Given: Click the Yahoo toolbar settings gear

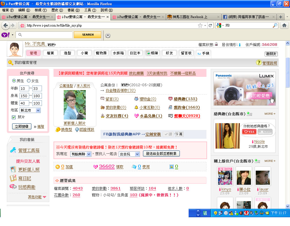Looking at the screenshot, I should point(108,36).
